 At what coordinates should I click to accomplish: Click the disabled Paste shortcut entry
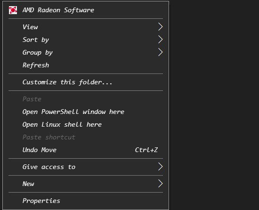86,137
